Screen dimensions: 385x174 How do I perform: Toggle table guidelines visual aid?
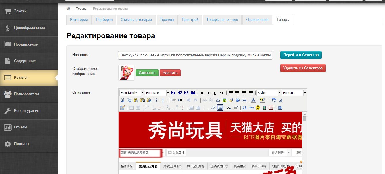[220, 108]
